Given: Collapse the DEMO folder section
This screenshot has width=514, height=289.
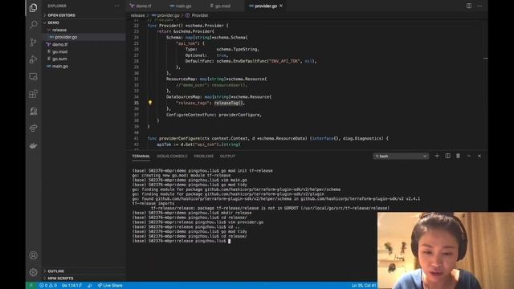Looking at the screenshot, I should coord(52,22).
